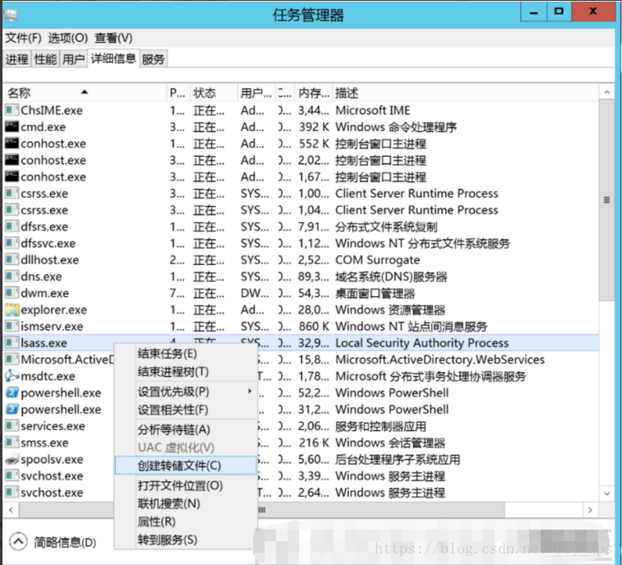Image resolution: width=622 pixels, height=565 pixels.
Task: Click the '552 K' memory value
Action: [x=314, y=143]
